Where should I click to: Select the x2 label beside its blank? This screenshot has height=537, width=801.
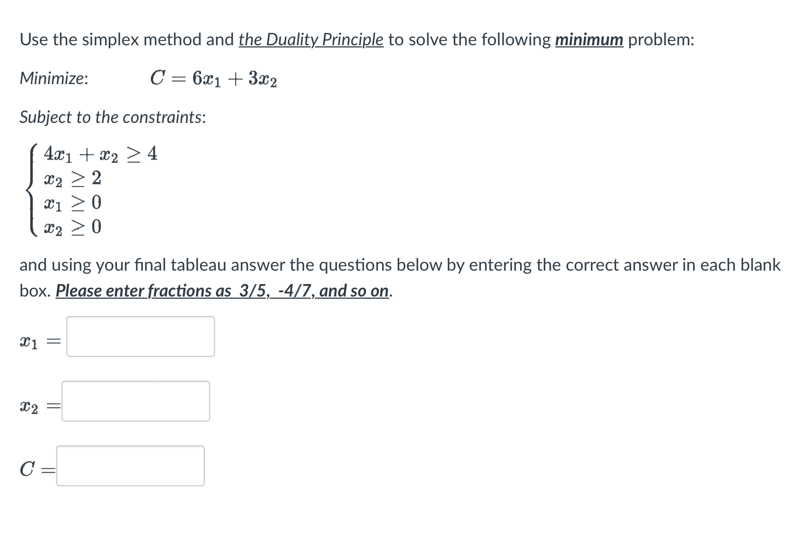pyautogui.click(x=30, y=405)
